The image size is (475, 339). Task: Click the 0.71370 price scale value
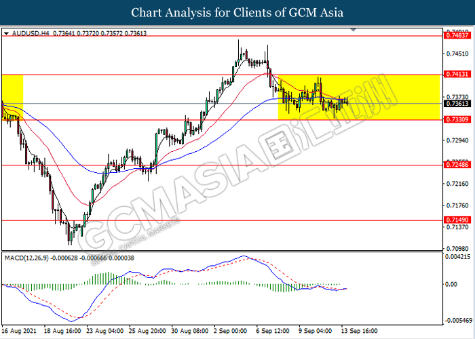[457, 227]
